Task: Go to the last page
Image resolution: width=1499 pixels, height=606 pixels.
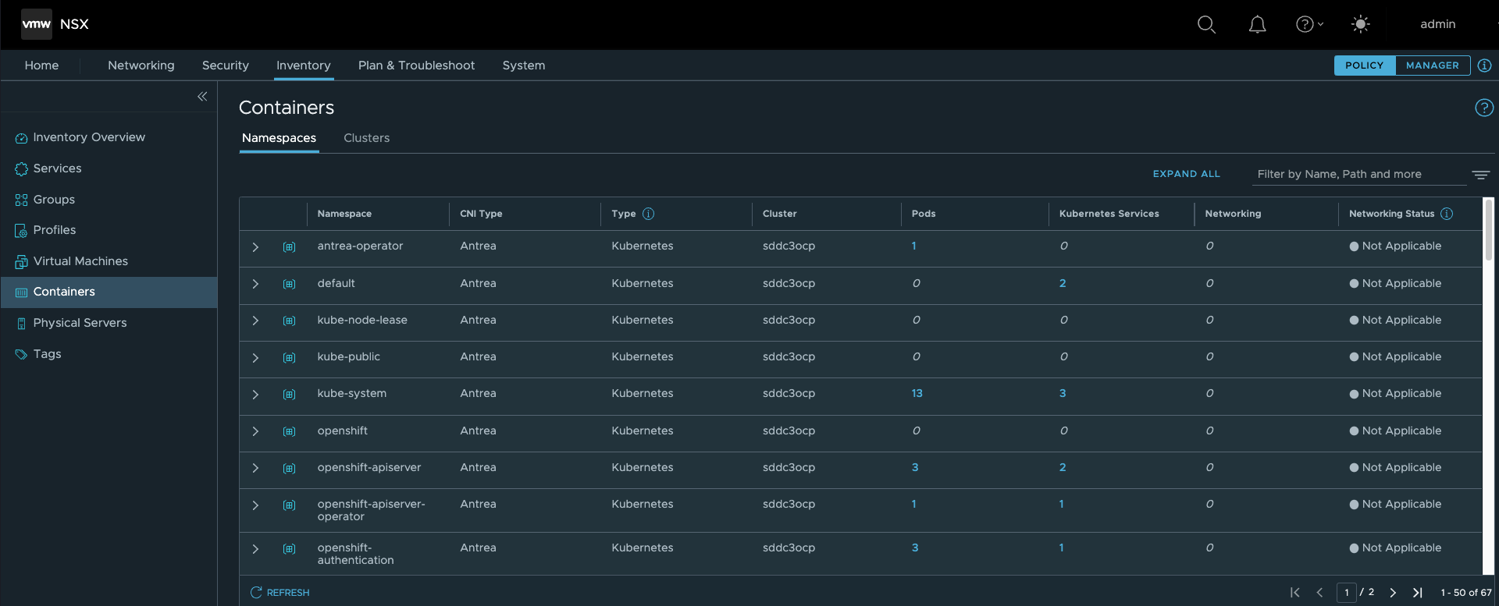Action: pyautogui.click(x=1417, y=593)
